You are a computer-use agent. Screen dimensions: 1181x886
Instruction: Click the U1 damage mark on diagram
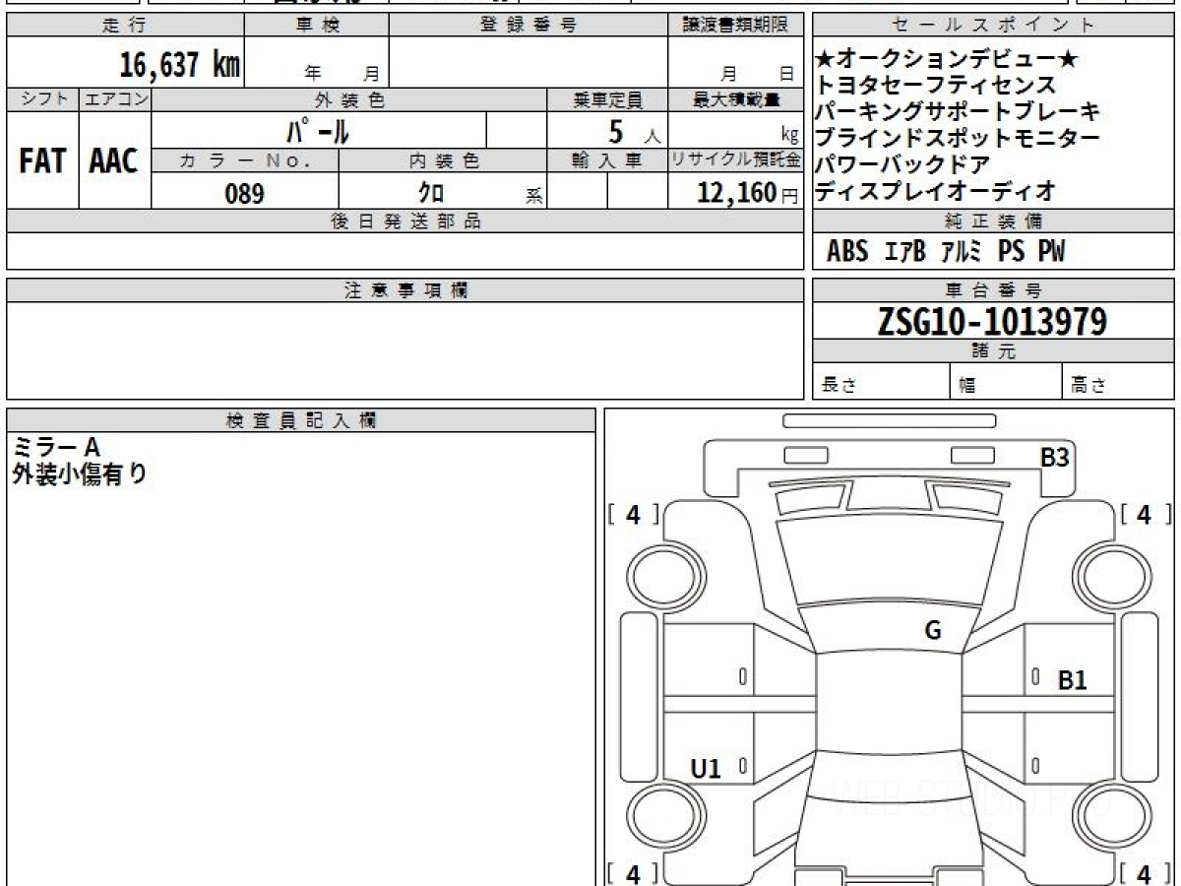pos(706,769)
